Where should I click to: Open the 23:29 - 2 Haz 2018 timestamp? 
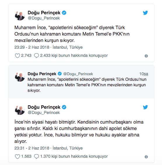(x=32, y=47)
